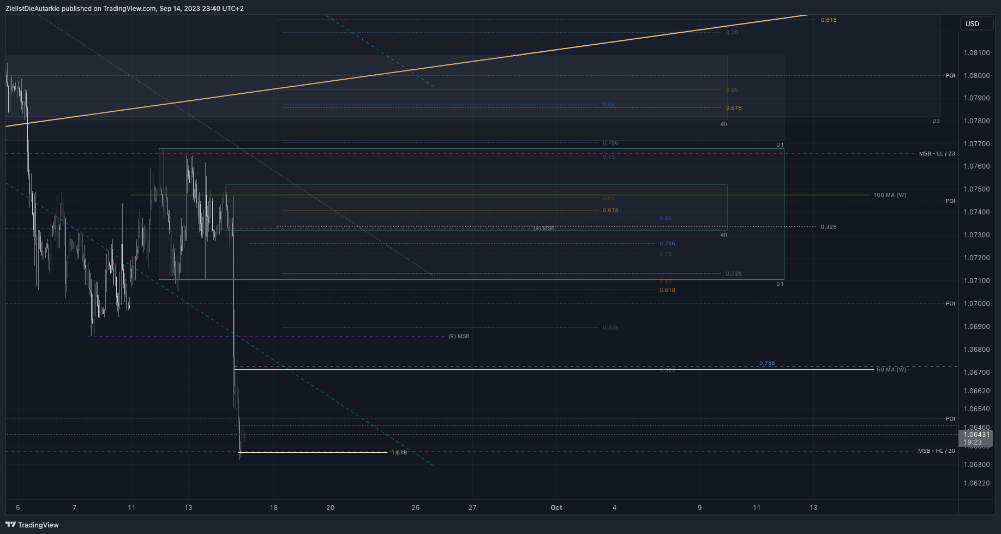Image resolution: width=1001 pixels, height=534 pixels.
Task: Click the 1.07300 price axis label
Action: click(x=976, y=235)
